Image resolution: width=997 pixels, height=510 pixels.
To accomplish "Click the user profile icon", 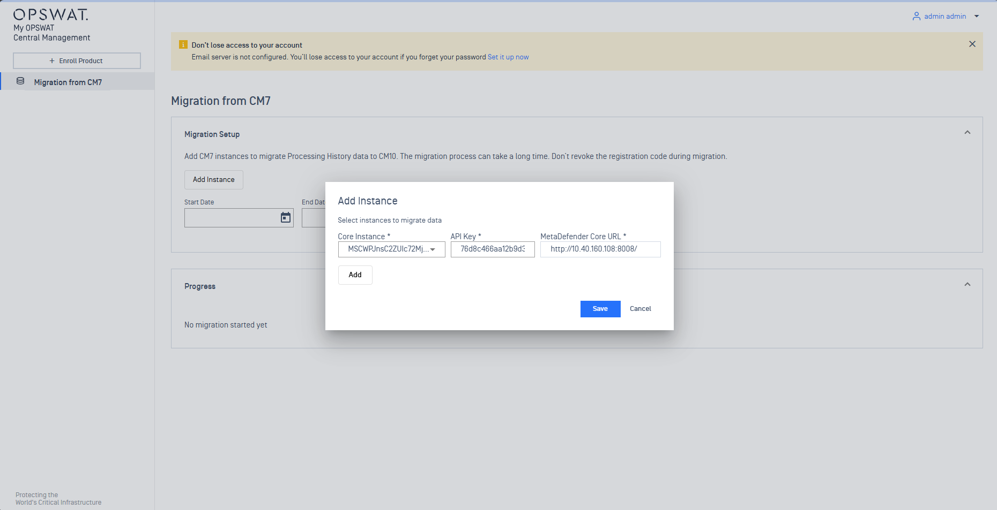I will 916,17.
